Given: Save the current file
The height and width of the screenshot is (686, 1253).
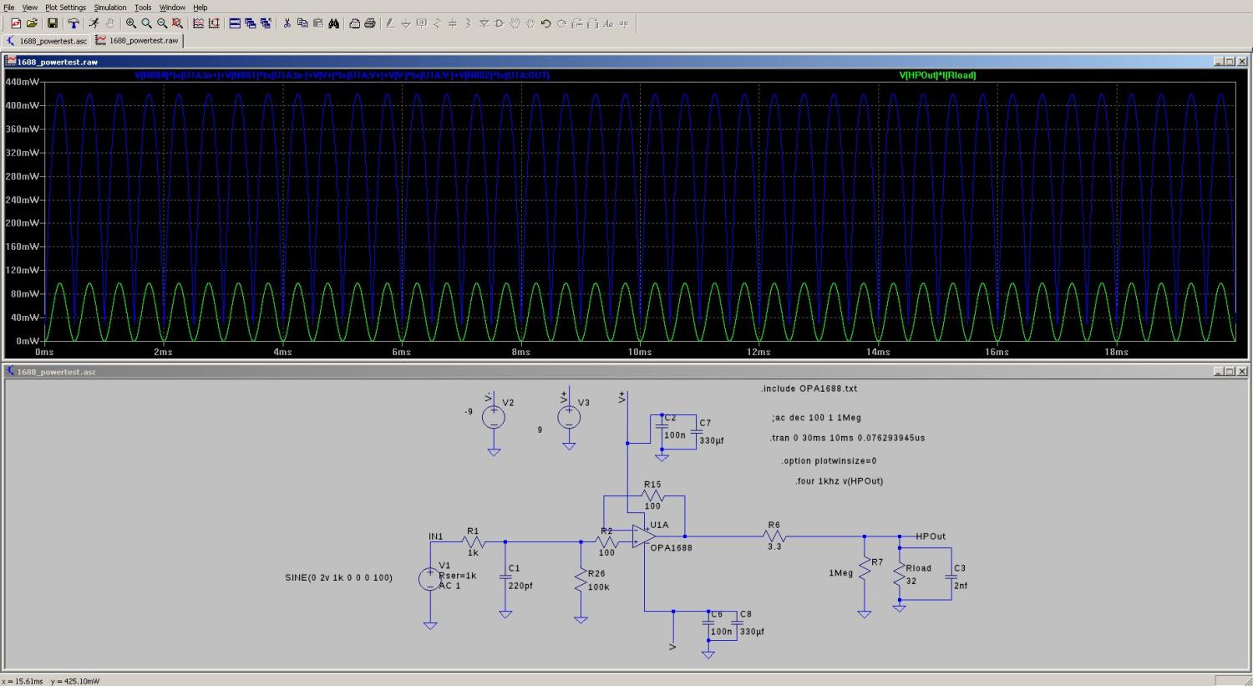Looking at the screenshot, I should pos(52,23).
